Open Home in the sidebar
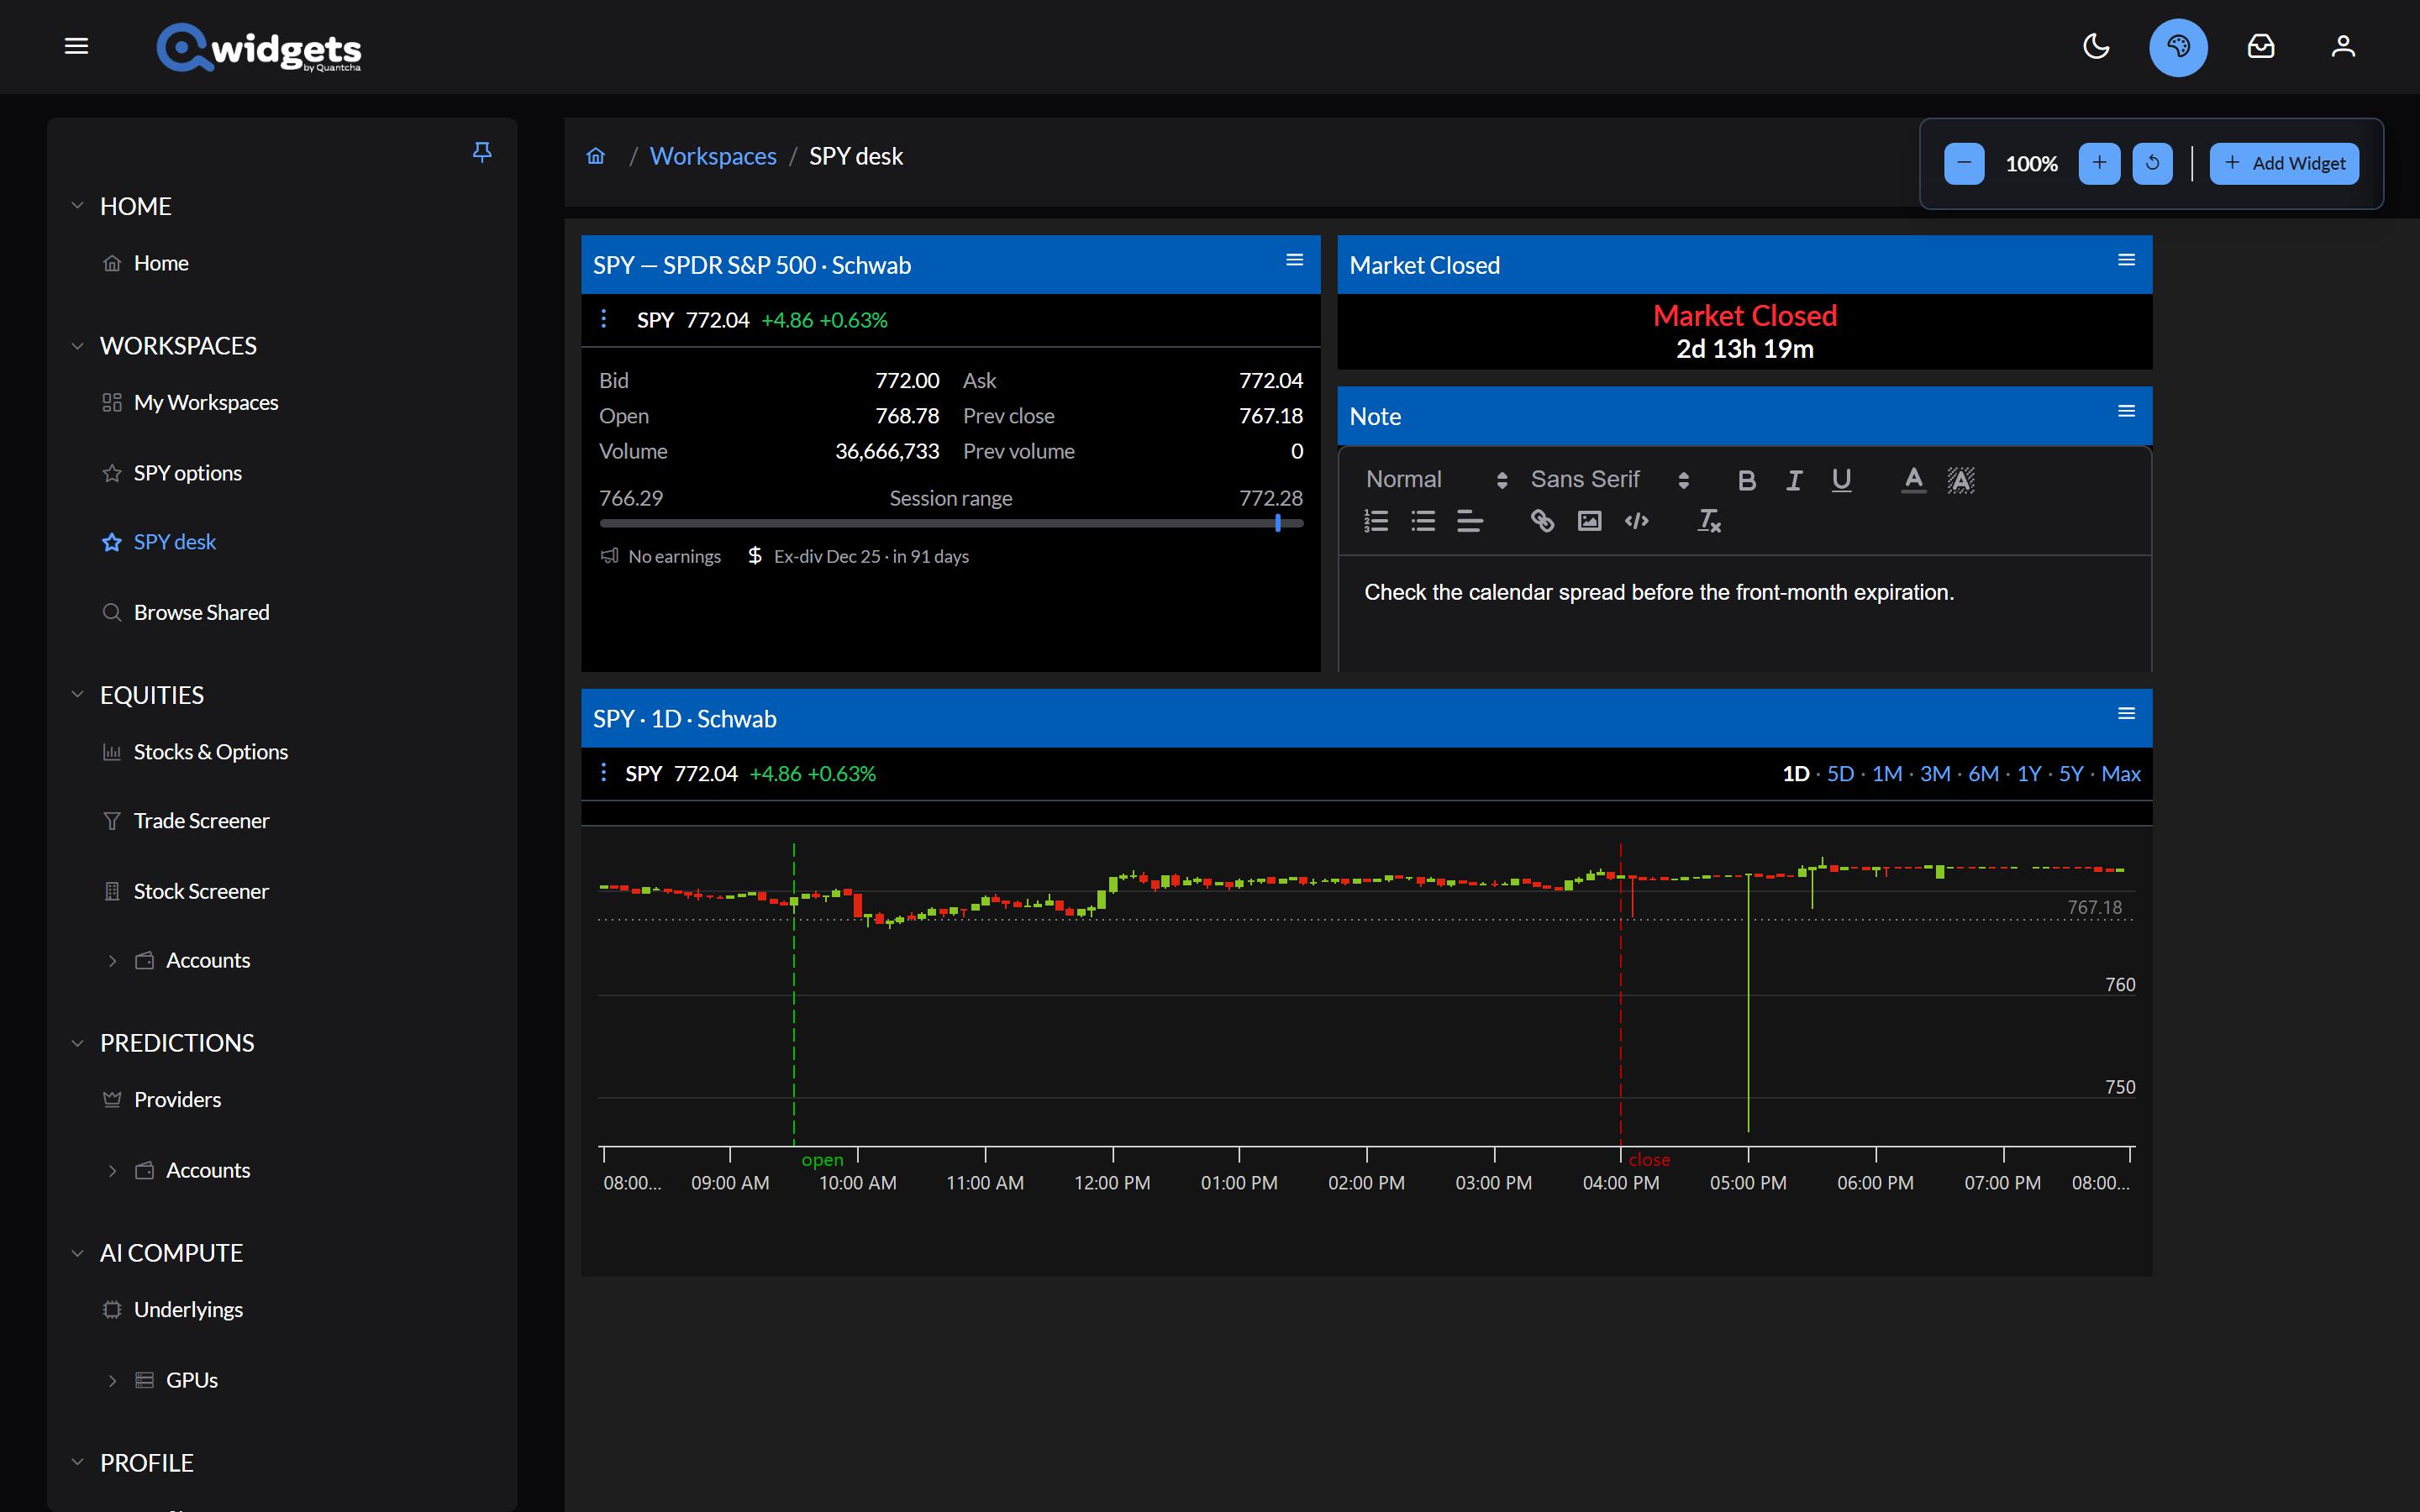 pos(161,263)
